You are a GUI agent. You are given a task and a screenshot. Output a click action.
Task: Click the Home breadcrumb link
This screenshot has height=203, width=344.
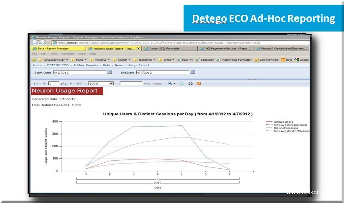(x=38, y=65)
